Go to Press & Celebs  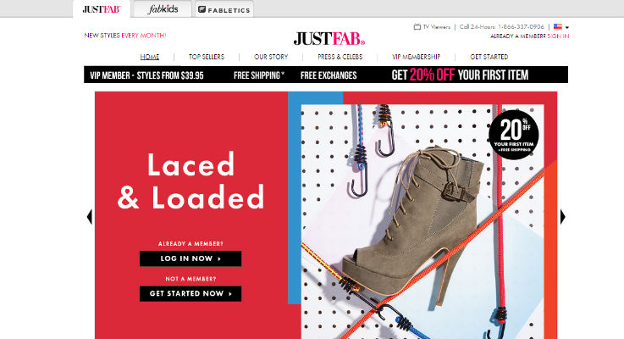pyautogui.click(x=340, y=57)
